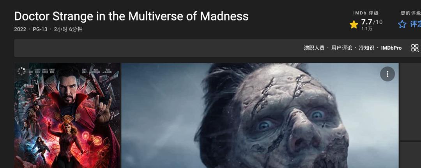Click the 您的评级 your rating label
This screenshot has height=168, width=421.
point(411,13)
